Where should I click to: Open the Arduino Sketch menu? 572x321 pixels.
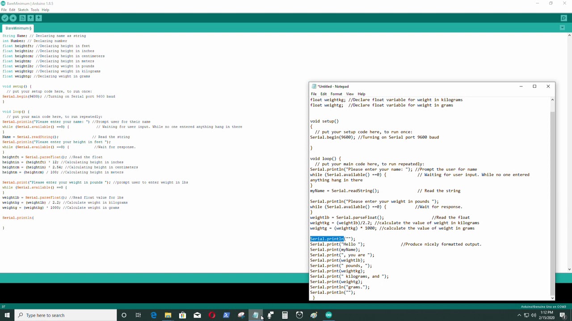coord(23,10)
